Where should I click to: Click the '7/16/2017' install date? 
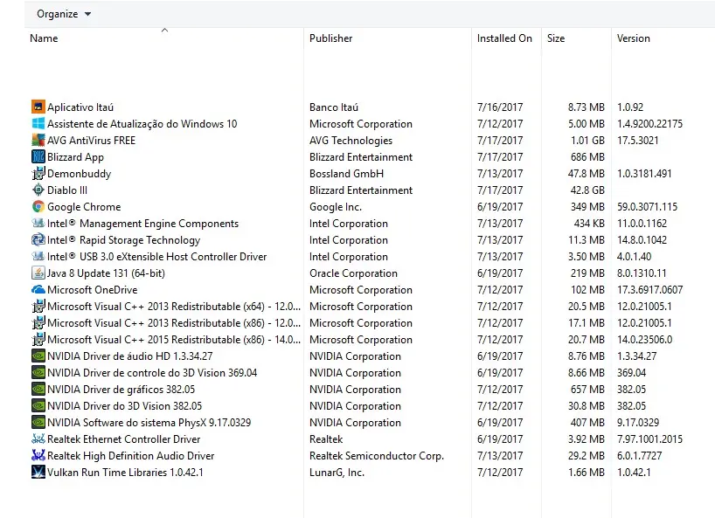[500, 107]
